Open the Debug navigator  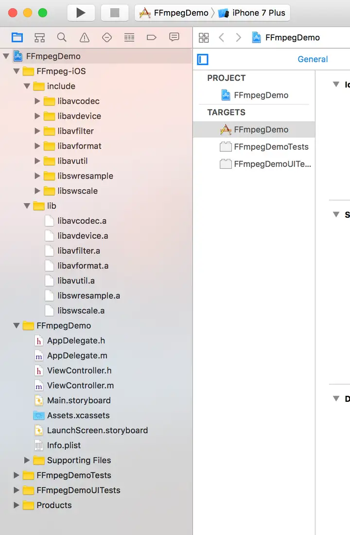pos(129,37)
